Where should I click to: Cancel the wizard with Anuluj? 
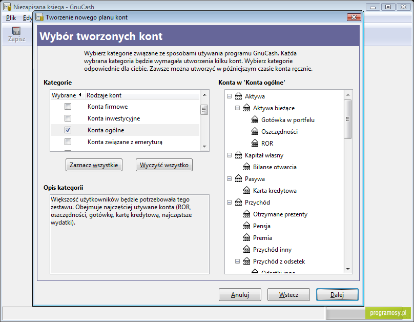tap(240, 294)
